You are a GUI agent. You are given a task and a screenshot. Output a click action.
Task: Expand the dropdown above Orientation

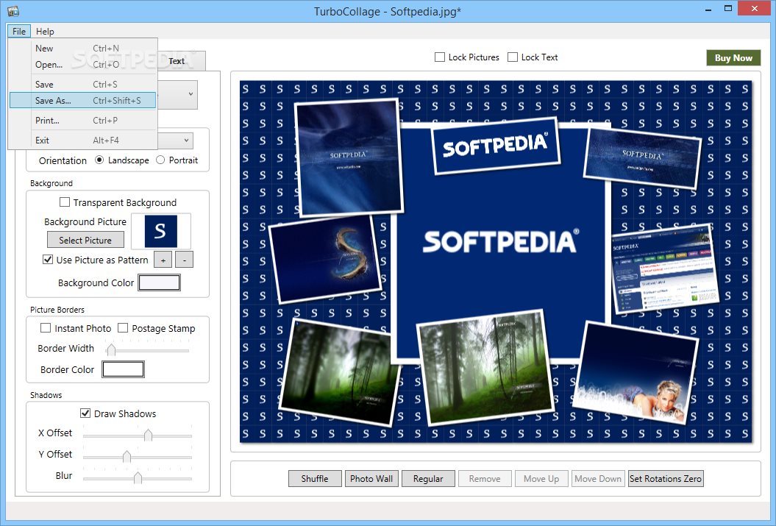click(186, 141)
